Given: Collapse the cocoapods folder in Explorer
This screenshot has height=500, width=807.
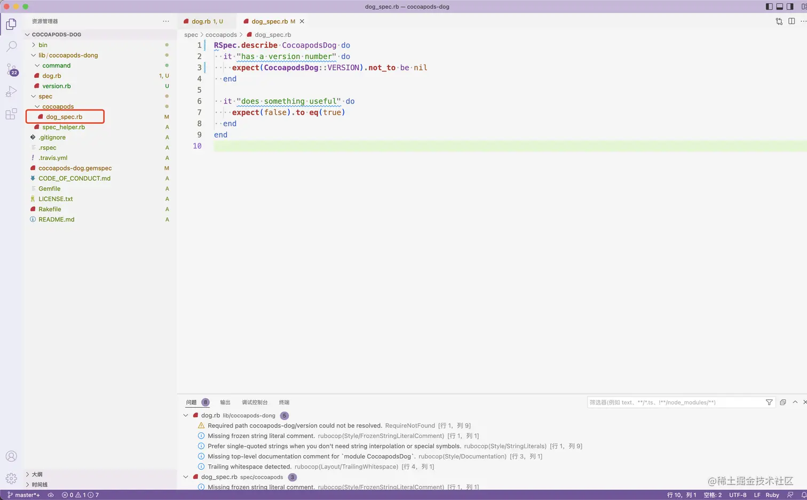Looking at the screenshot, I should click(x=37, y=107).
